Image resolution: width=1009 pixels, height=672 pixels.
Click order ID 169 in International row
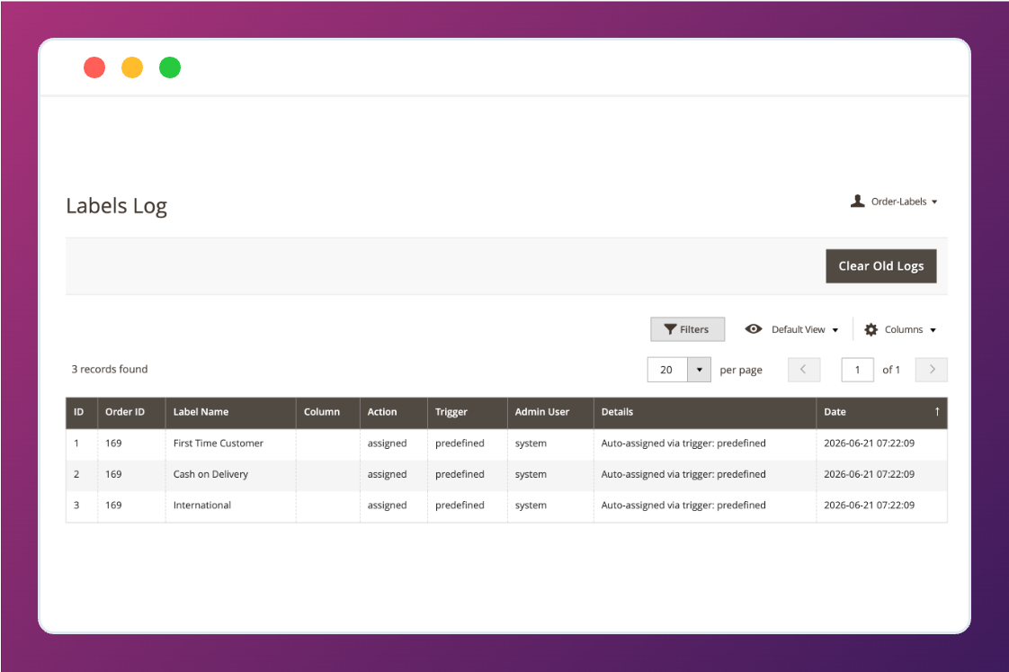click(113, 505)
